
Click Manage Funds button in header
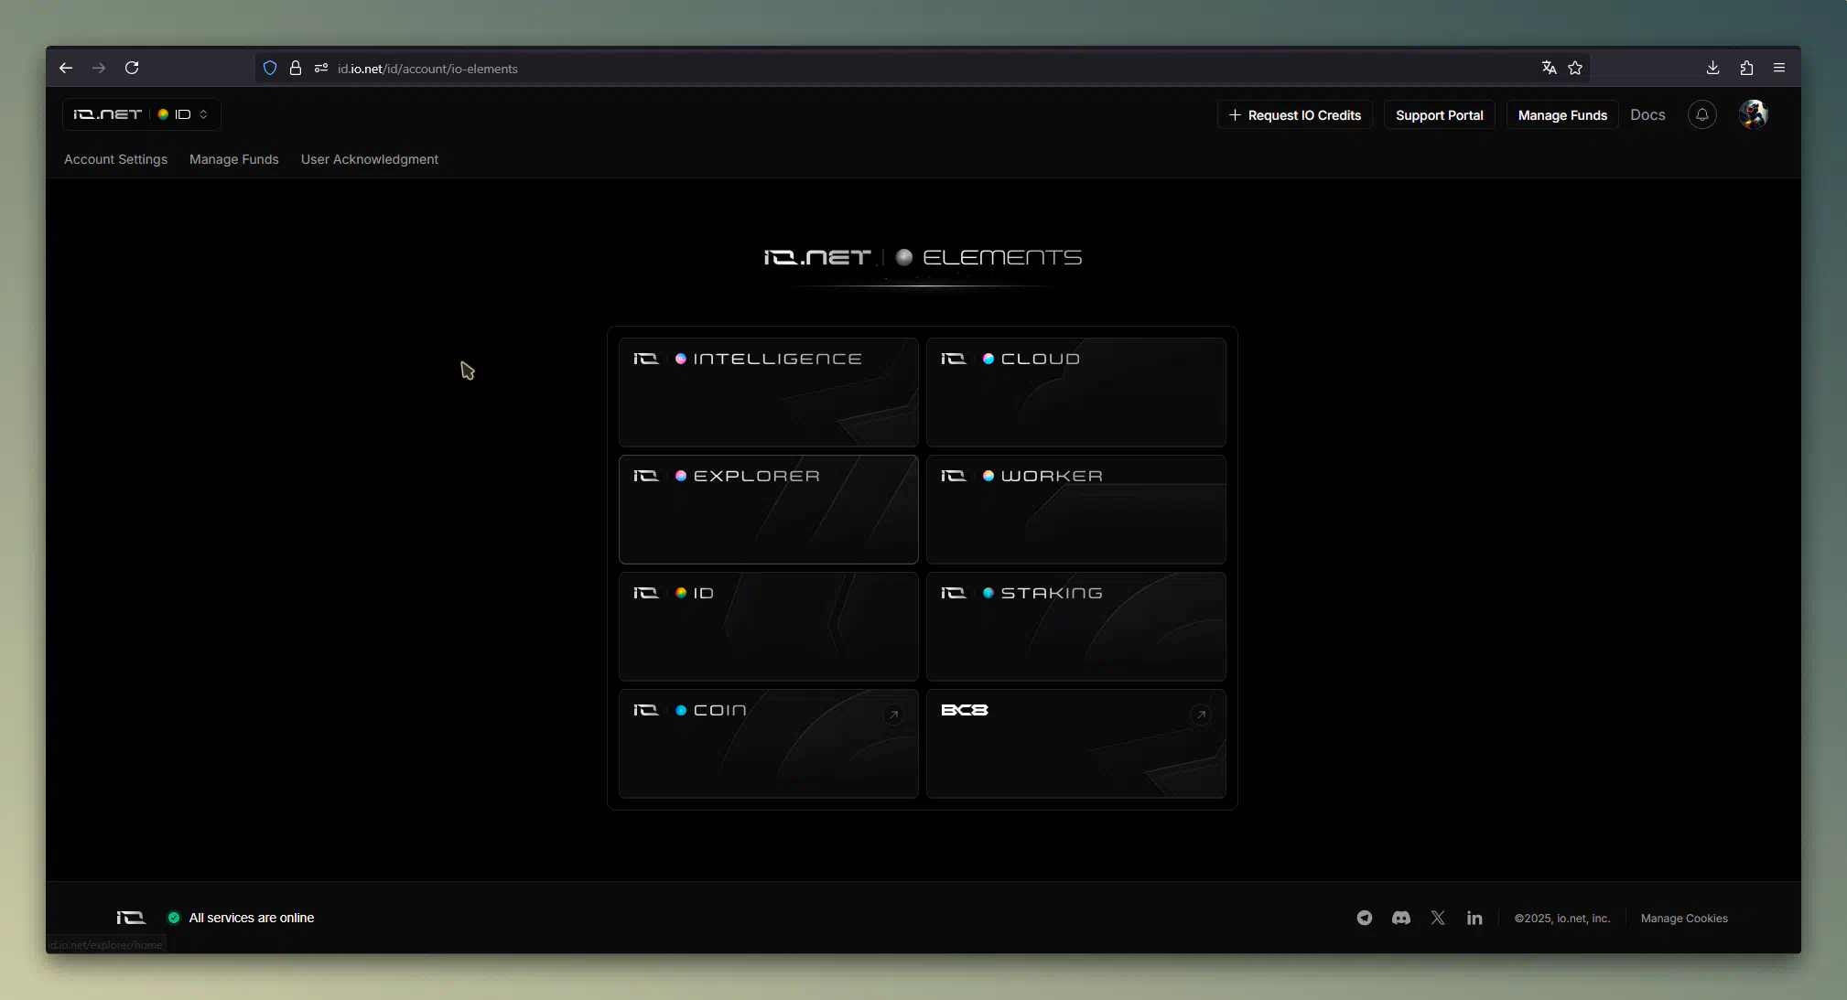tap(1562, 115)
